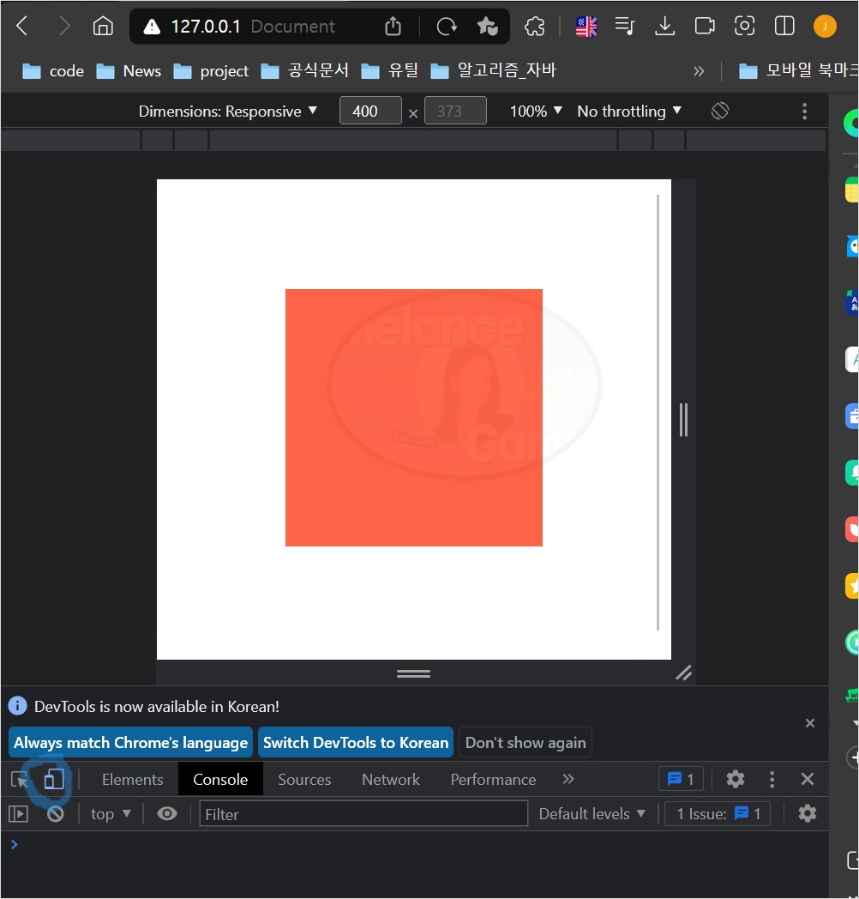The image size is (859, 899).
Task: Click the not-secure warning triangle icon
Action: 152,27
